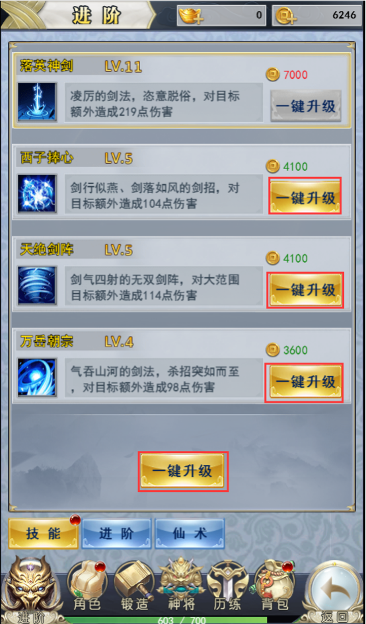Switch to the 进阶 advancement tab
This screenshot has width=366, height=624.
click(116, 534)
